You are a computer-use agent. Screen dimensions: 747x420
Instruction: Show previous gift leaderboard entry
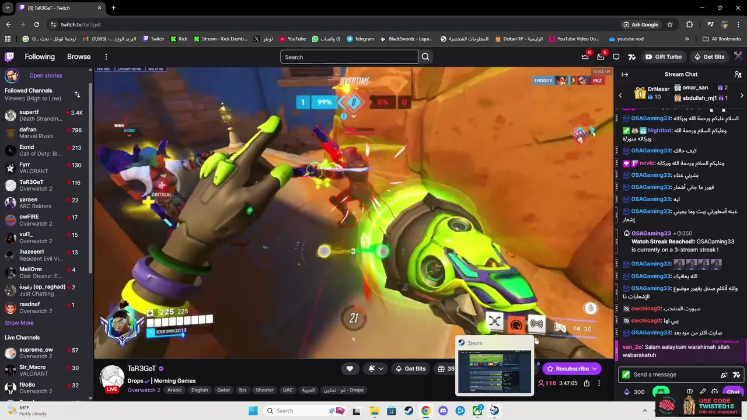[620, 95]
